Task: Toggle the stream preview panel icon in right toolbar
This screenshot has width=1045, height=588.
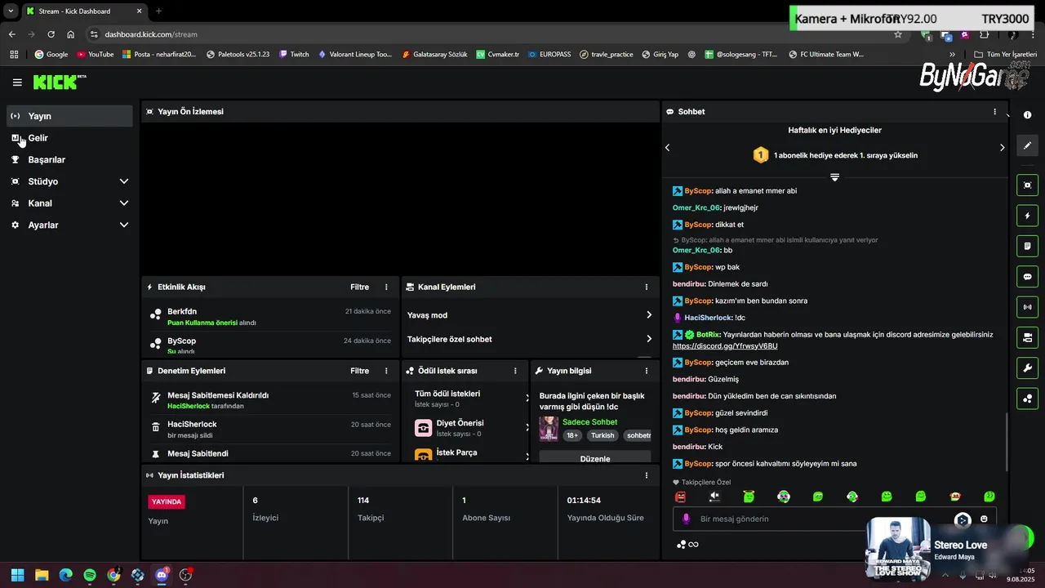Action: pos(1027,185)
